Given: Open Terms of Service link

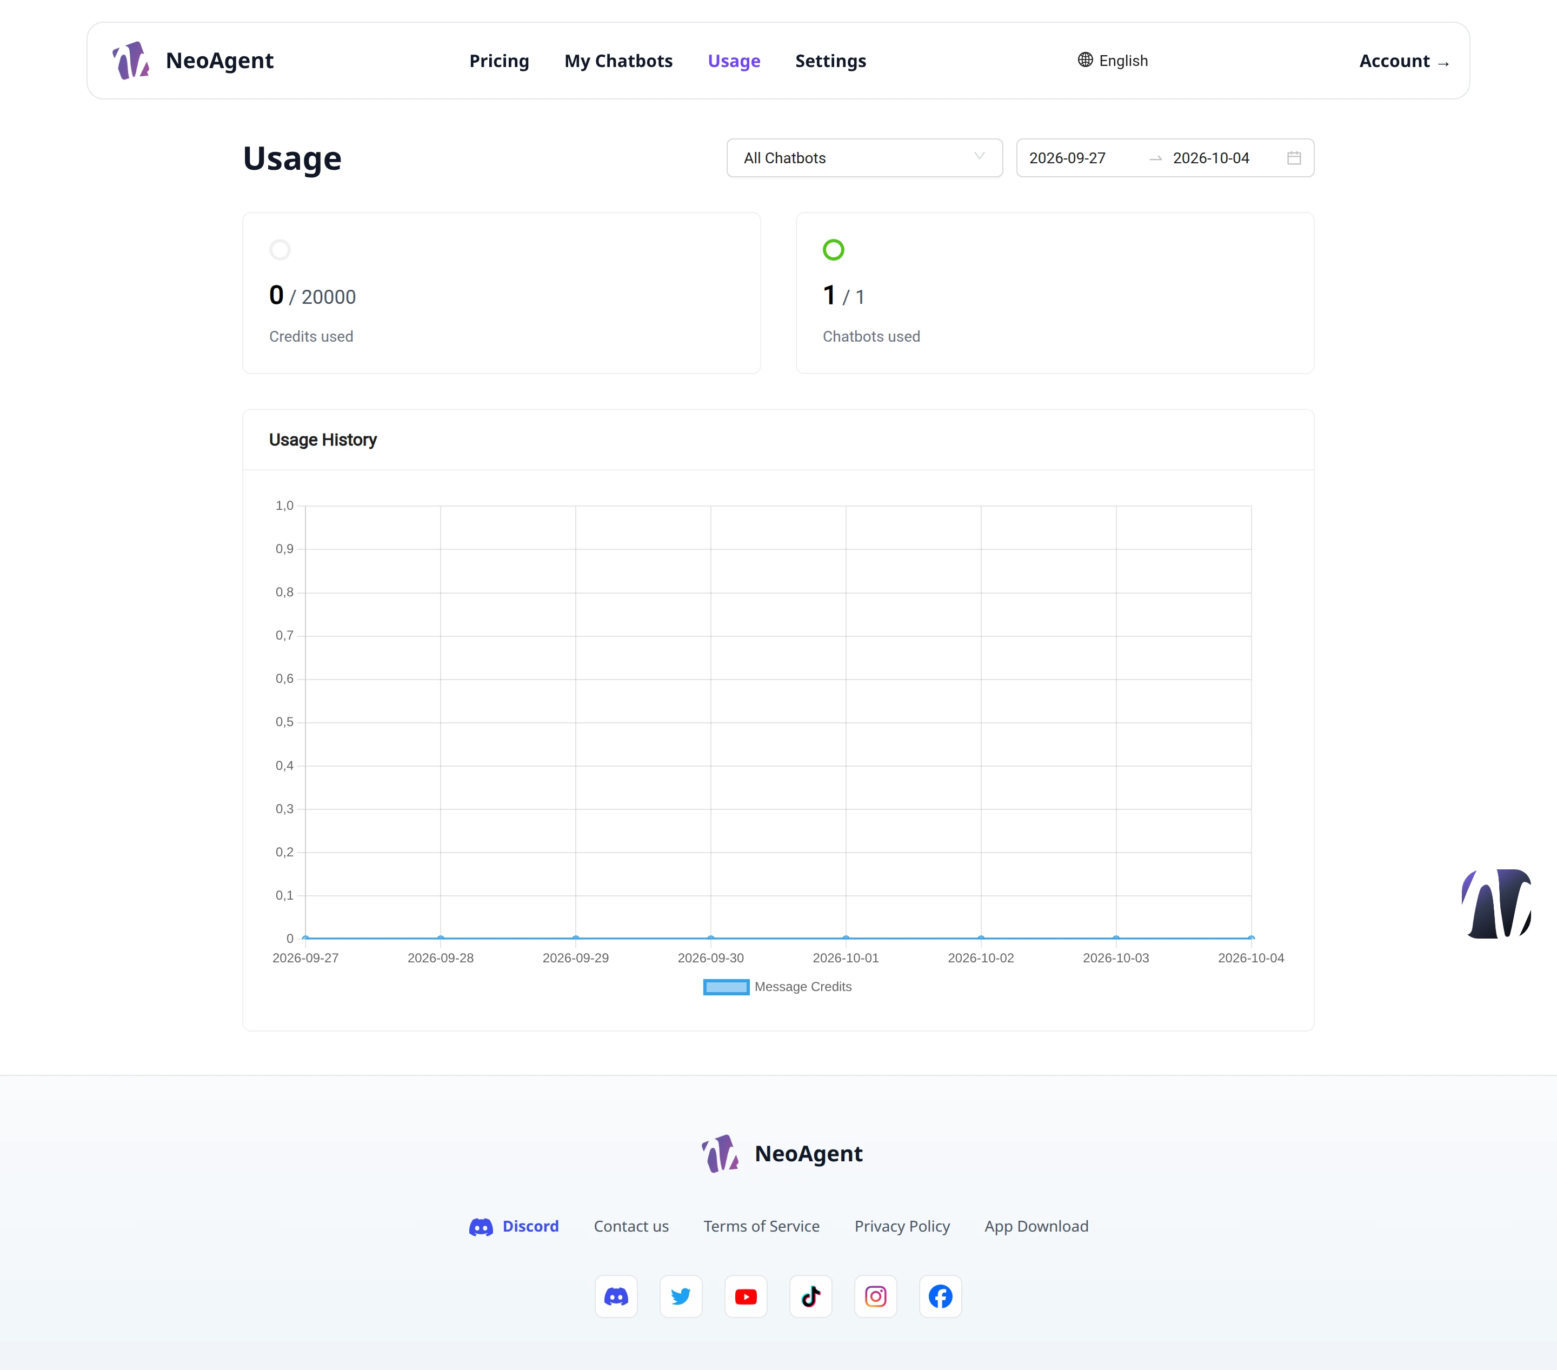Looking at the screenshot, I should point(761,1226).
